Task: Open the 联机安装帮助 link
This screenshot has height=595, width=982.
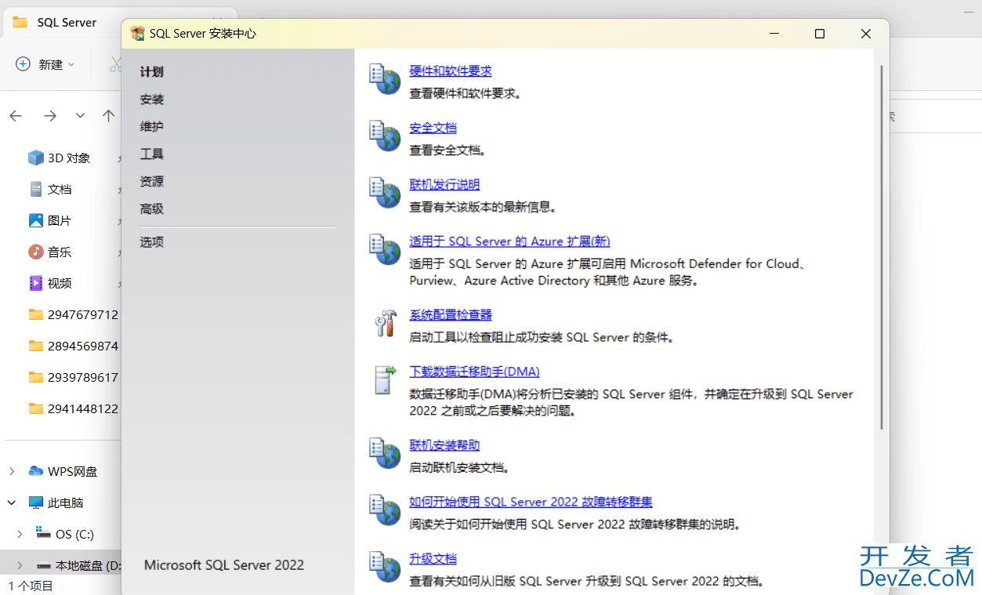Action: (x=444, y=445)
